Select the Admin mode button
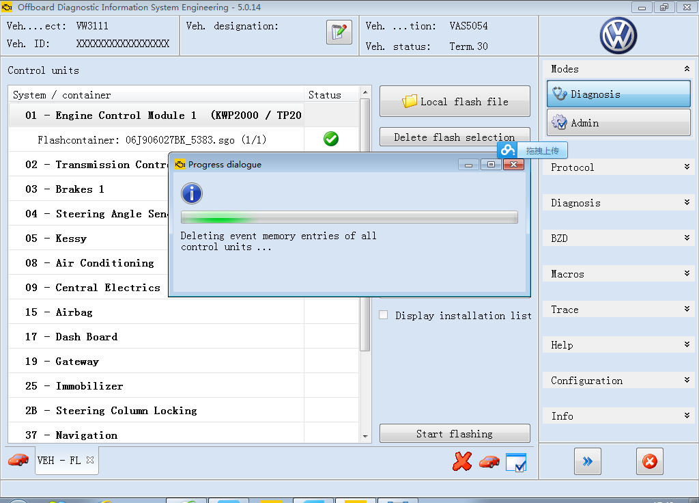 tap(618, 122)
